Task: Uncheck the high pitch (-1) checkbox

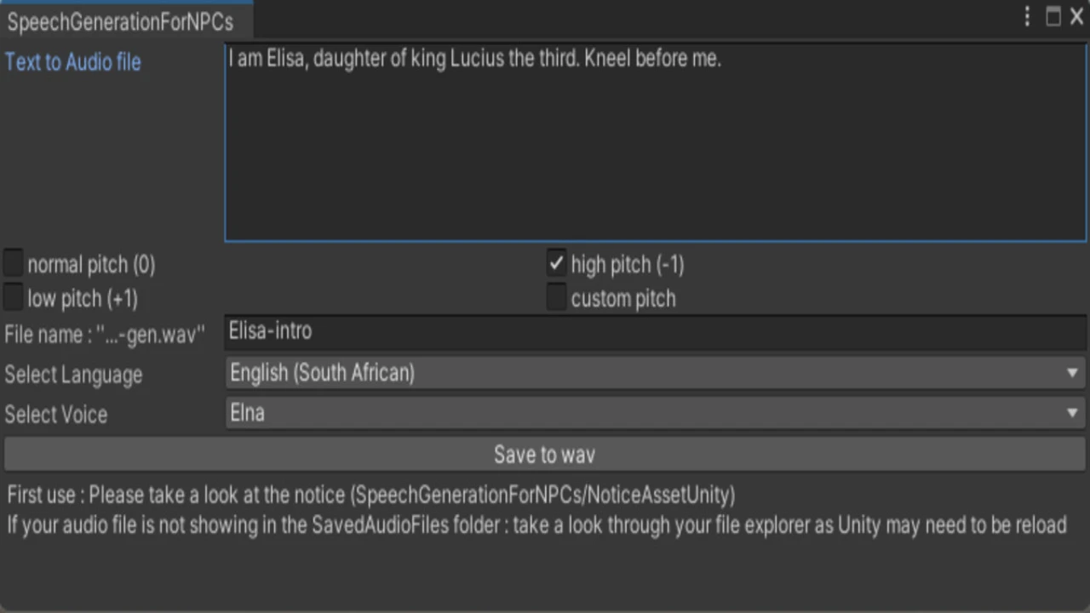Action: 556,264
